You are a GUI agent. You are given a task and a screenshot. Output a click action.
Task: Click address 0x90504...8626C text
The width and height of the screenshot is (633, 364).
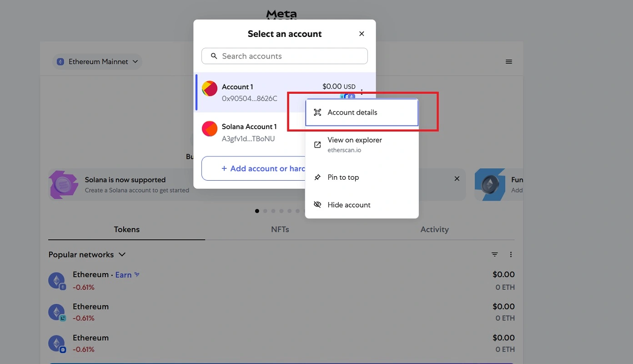pyautogui.click(x=249, y=98)
